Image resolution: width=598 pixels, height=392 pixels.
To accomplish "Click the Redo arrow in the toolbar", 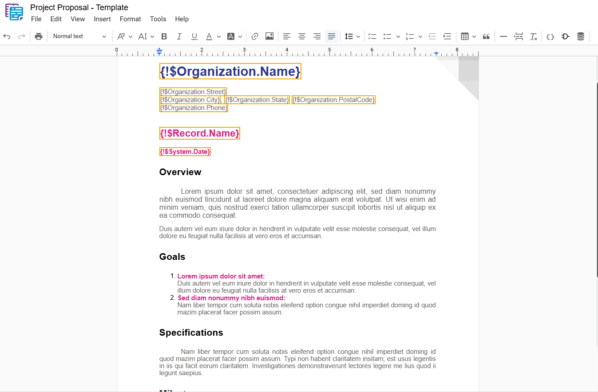I will point(21,36).
